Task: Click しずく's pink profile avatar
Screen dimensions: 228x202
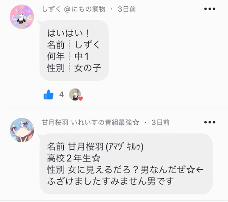Action: pyautogui.click(x=22, y=16)
